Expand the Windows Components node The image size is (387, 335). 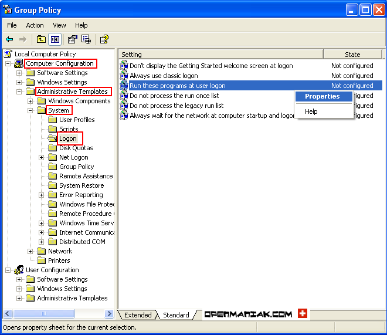pyautogui.click(x=30, y=101)
